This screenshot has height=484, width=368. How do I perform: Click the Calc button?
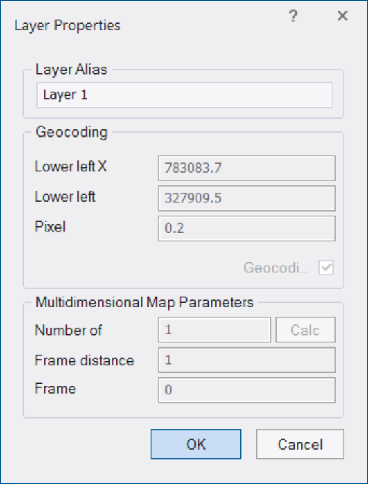305,330
